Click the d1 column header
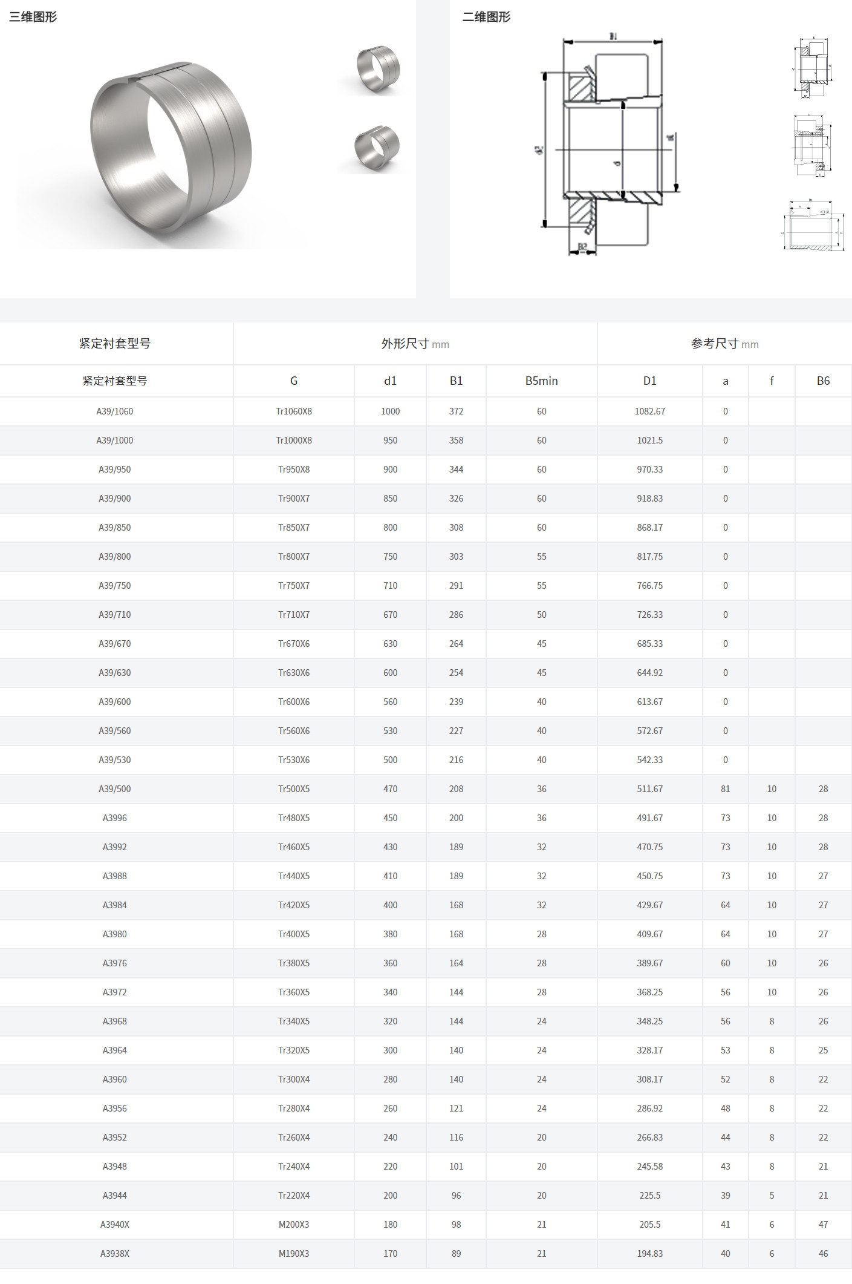 point(391,381)
